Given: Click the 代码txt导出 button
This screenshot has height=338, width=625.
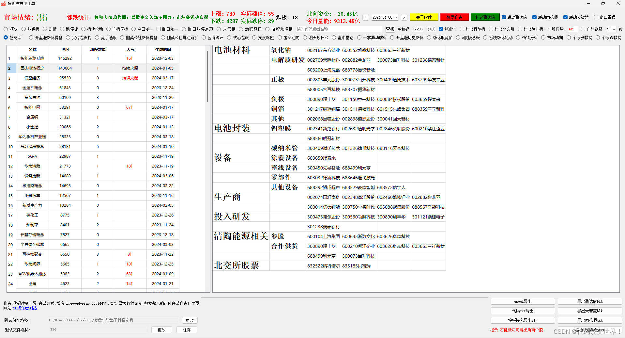Looking at the screenshot, I should tap(523, 311).
